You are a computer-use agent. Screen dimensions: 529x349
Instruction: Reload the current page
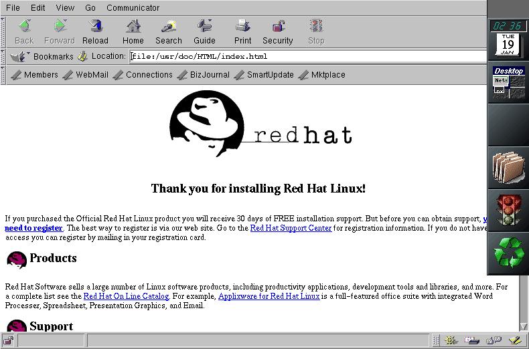pyautogui.click(x=95, y=32)
